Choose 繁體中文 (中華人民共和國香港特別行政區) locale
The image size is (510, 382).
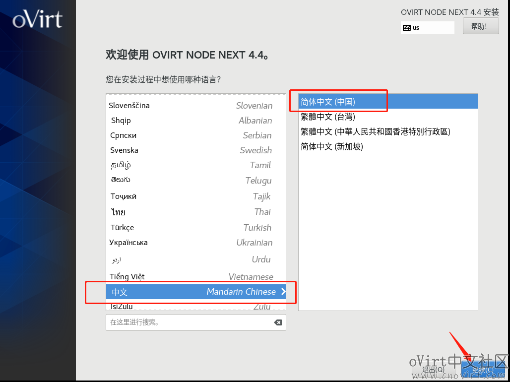[x=388, y=131]
